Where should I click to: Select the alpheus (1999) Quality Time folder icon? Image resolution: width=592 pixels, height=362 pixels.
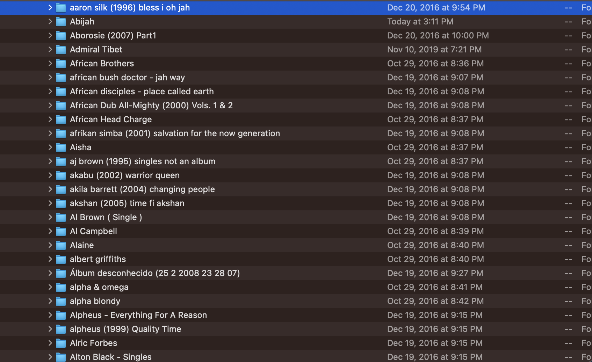coord(61,329)
